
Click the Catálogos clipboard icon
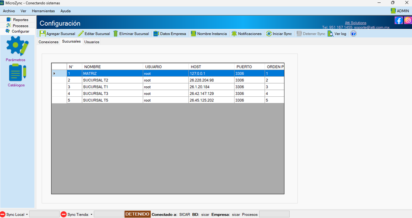click(x=17, y=72)
